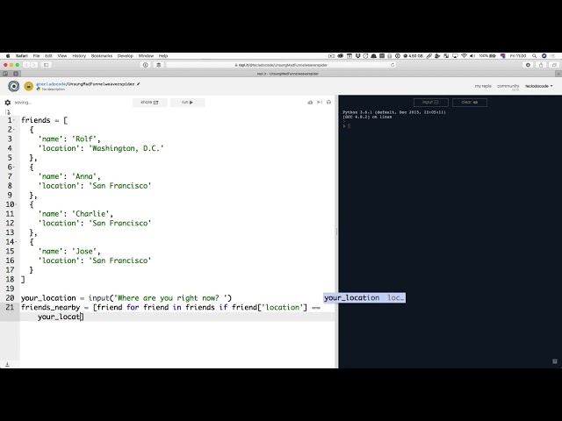Screen dimensions: 562x421
Task: Edit repl name with the pencil icon
Action: 139,84
